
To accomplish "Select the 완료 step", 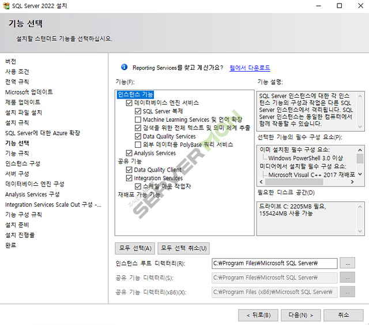I will [x=11, y=245].
